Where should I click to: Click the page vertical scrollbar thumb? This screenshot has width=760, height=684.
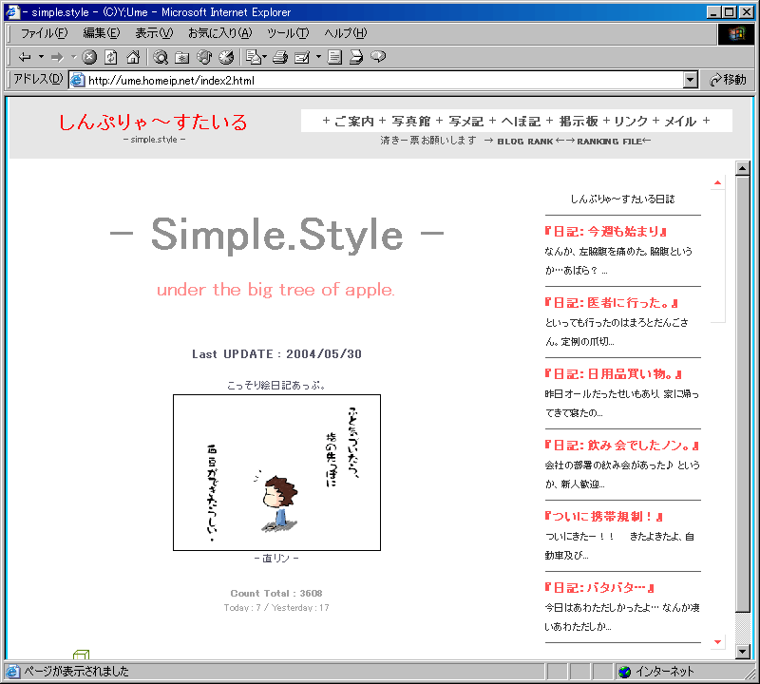(x=743, y=393)
